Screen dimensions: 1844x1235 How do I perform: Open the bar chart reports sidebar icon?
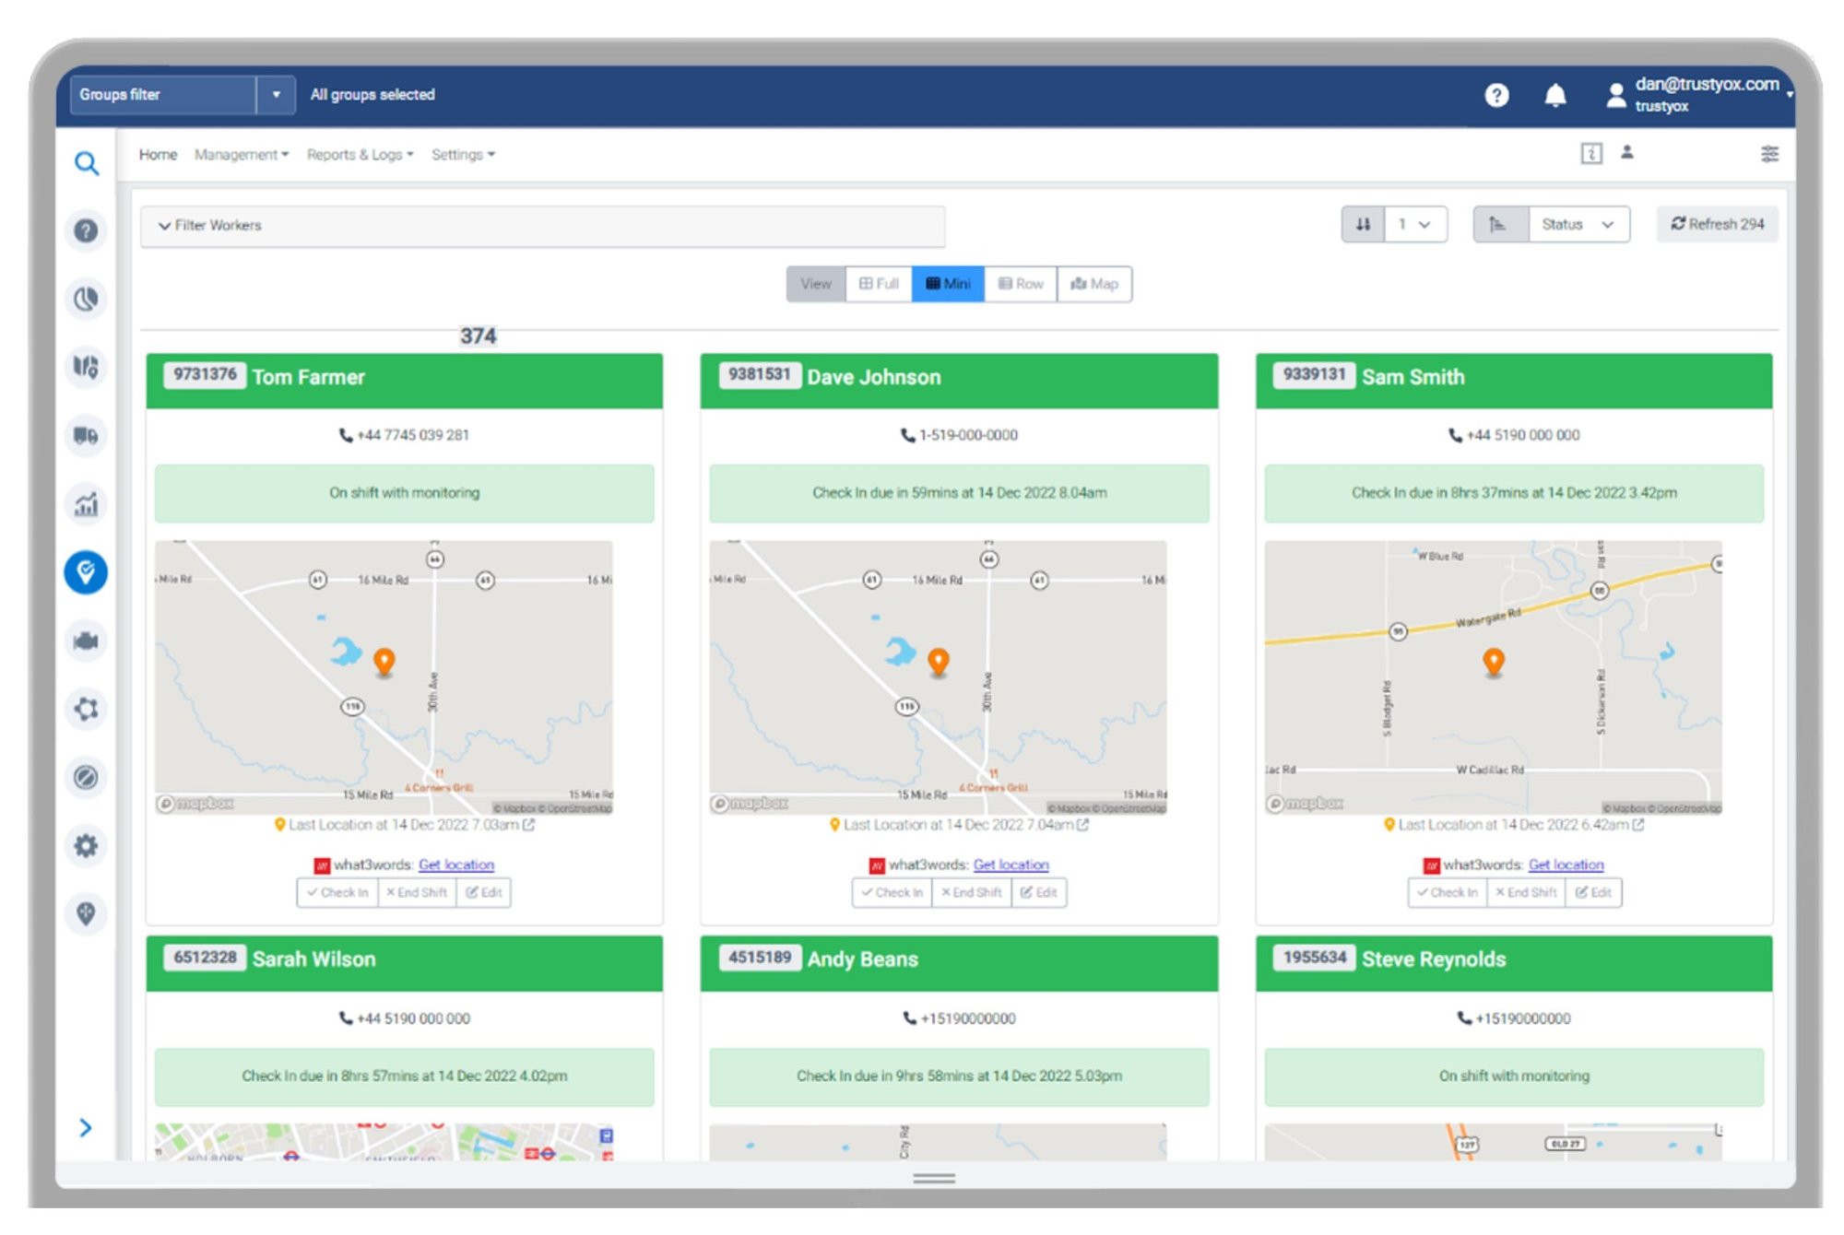click(x=86, y=504)
